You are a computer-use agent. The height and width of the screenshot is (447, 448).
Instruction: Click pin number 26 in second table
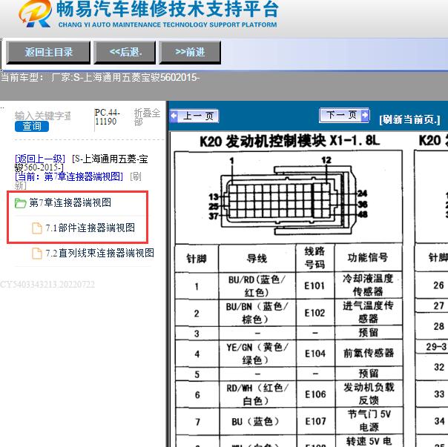pos(438,285)
